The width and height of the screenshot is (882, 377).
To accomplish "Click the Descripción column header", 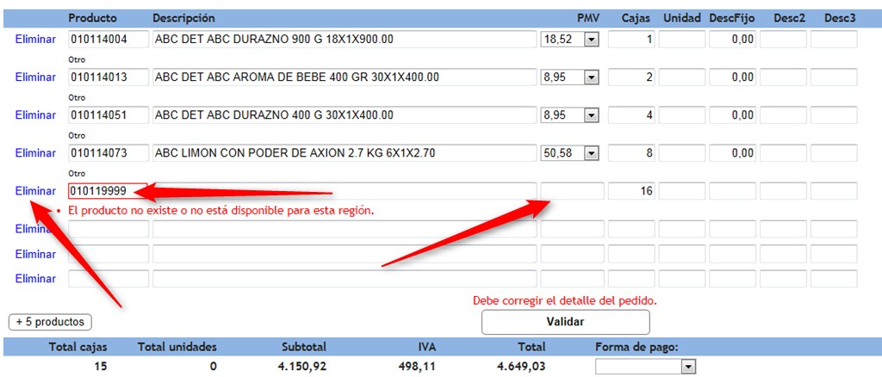I will coord(184,19).
